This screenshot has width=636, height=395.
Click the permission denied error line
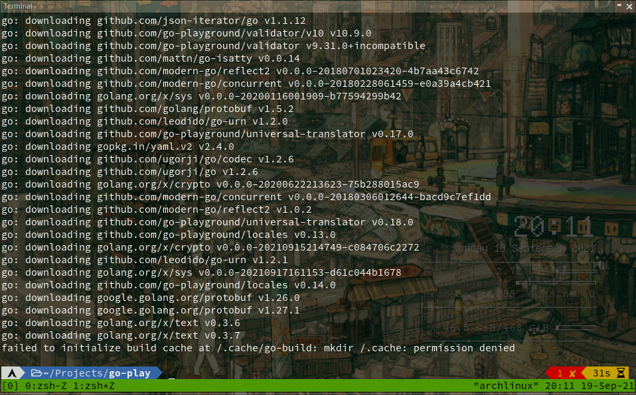tap(258, 348)
